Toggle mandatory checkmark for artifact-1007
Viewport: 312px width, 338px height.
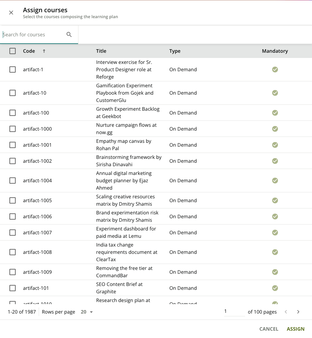[275, 233]
